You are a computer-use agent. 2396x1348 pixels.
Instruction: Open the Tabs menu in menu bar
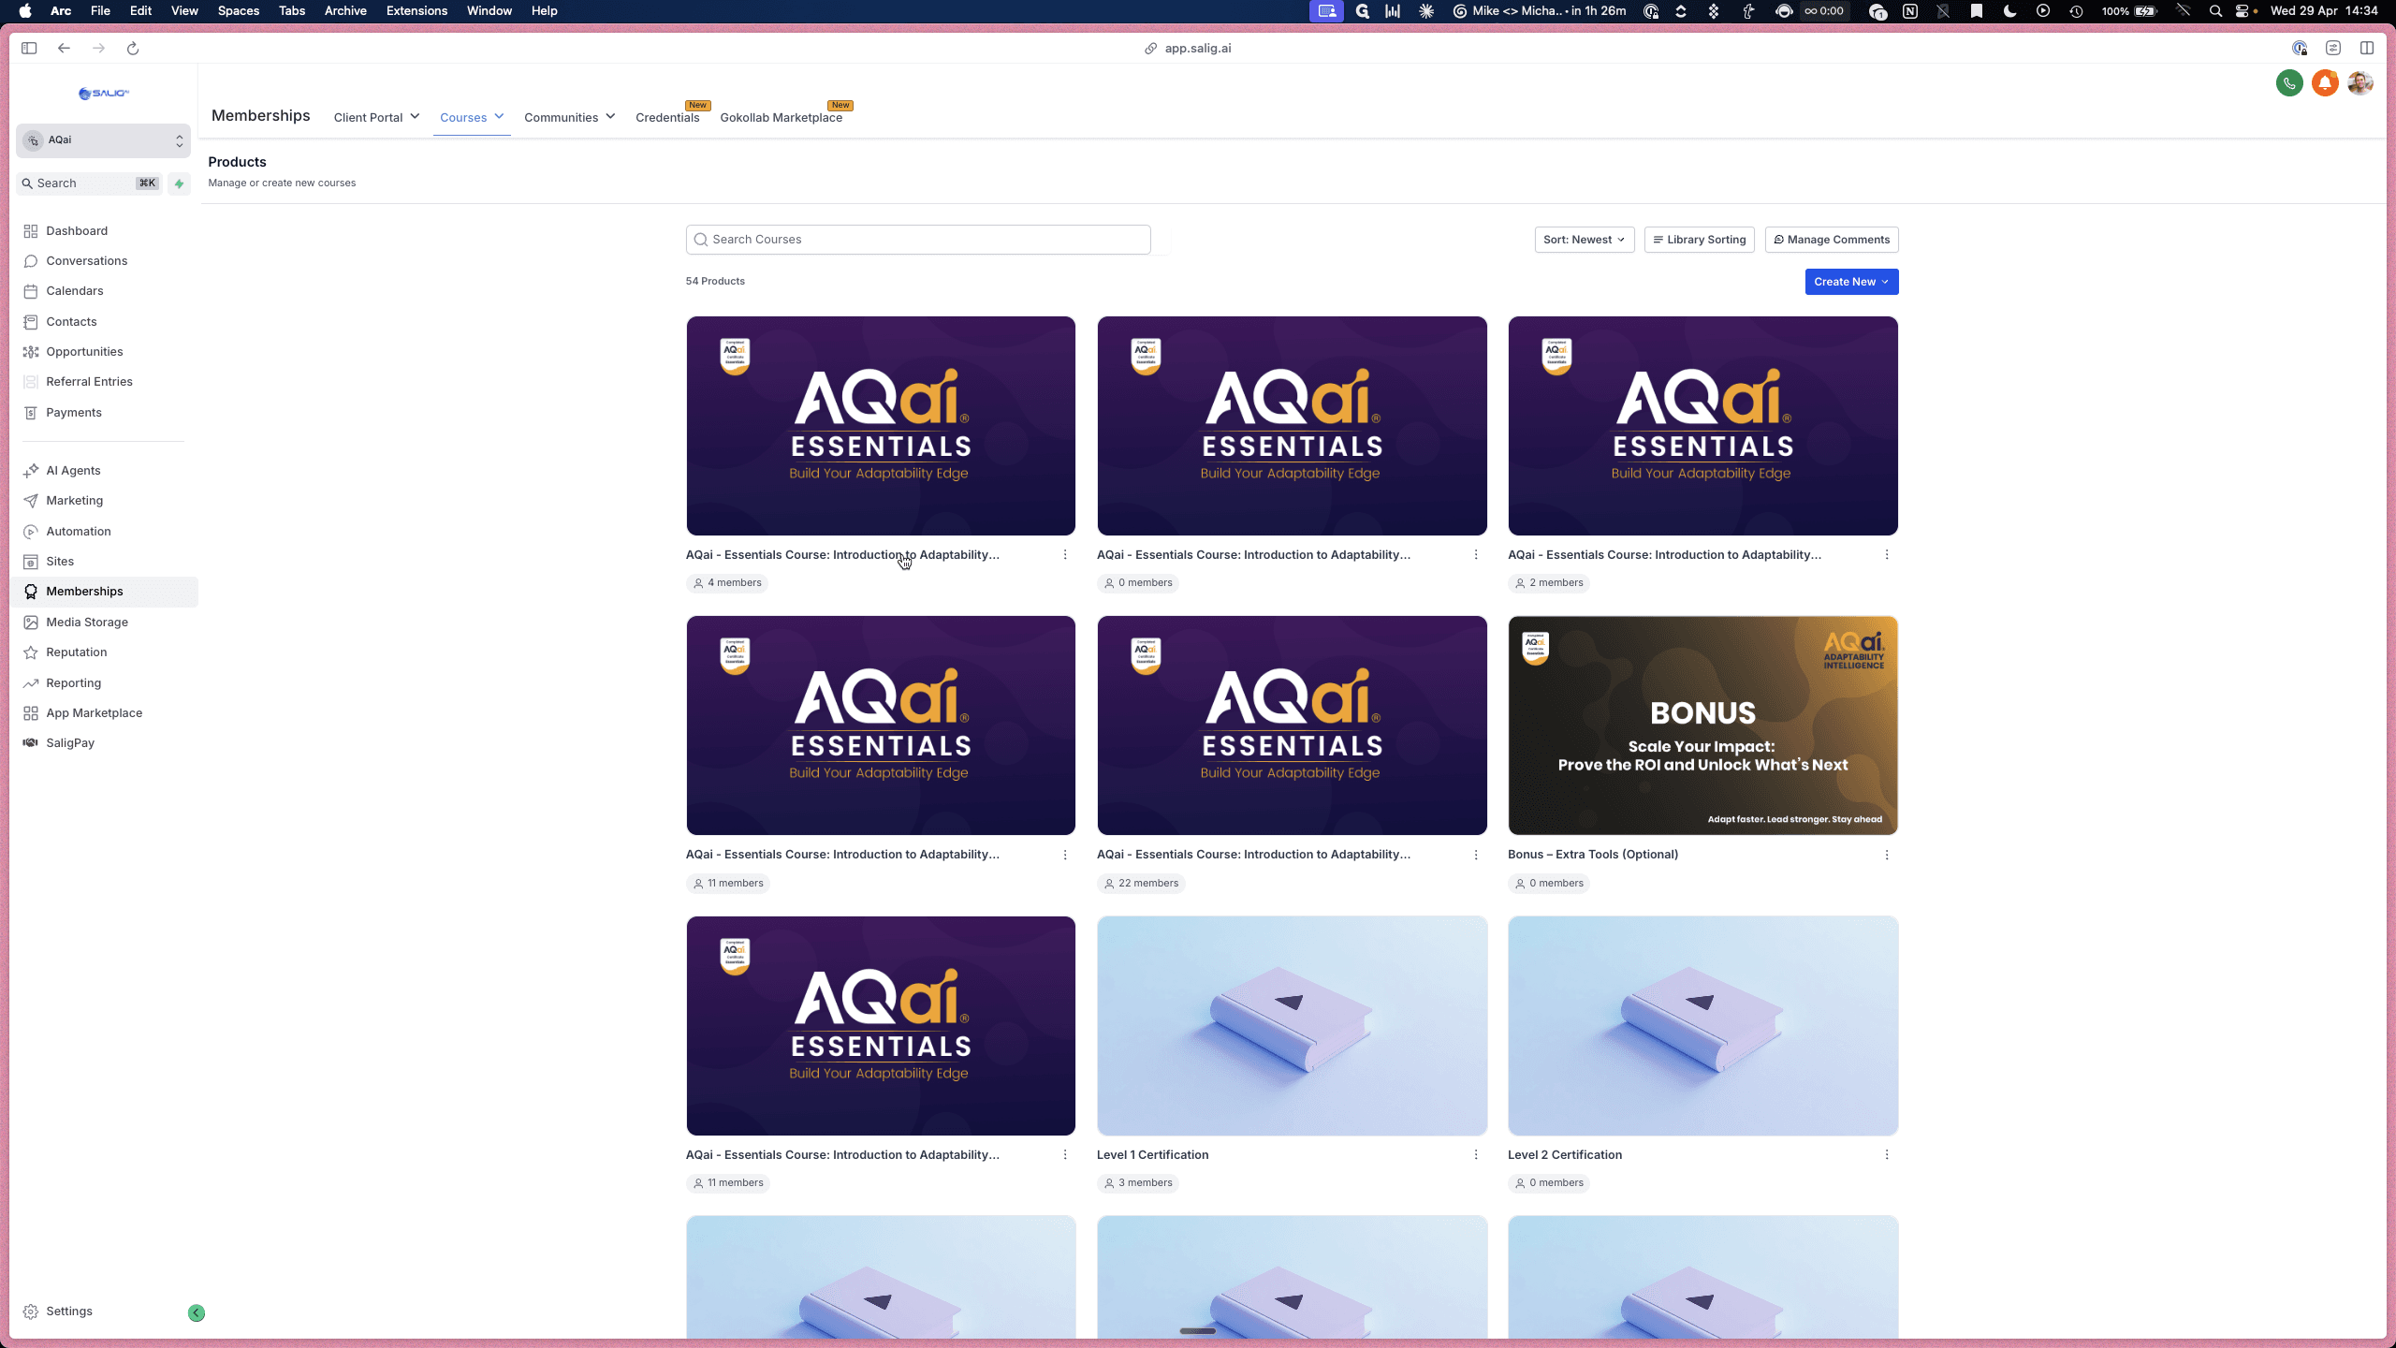[292, 11]
